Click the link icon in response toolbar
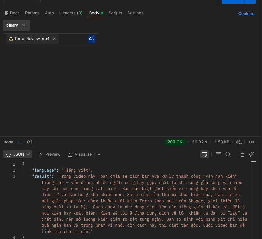Viewport: 262px width, 239px height. [251, 154]
